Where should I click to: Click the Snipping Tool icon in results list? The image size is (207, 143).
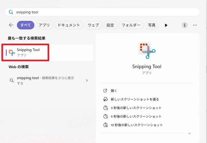click(x=12, y=53)
